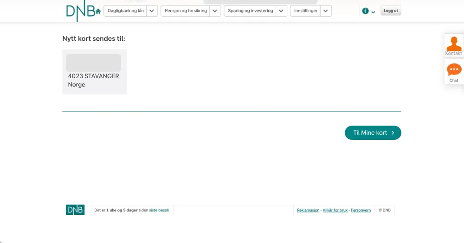Viewport: 464px width, 243px height.
Task: Expand the chevron beside Innstillinger
Action: coord(326,11)
